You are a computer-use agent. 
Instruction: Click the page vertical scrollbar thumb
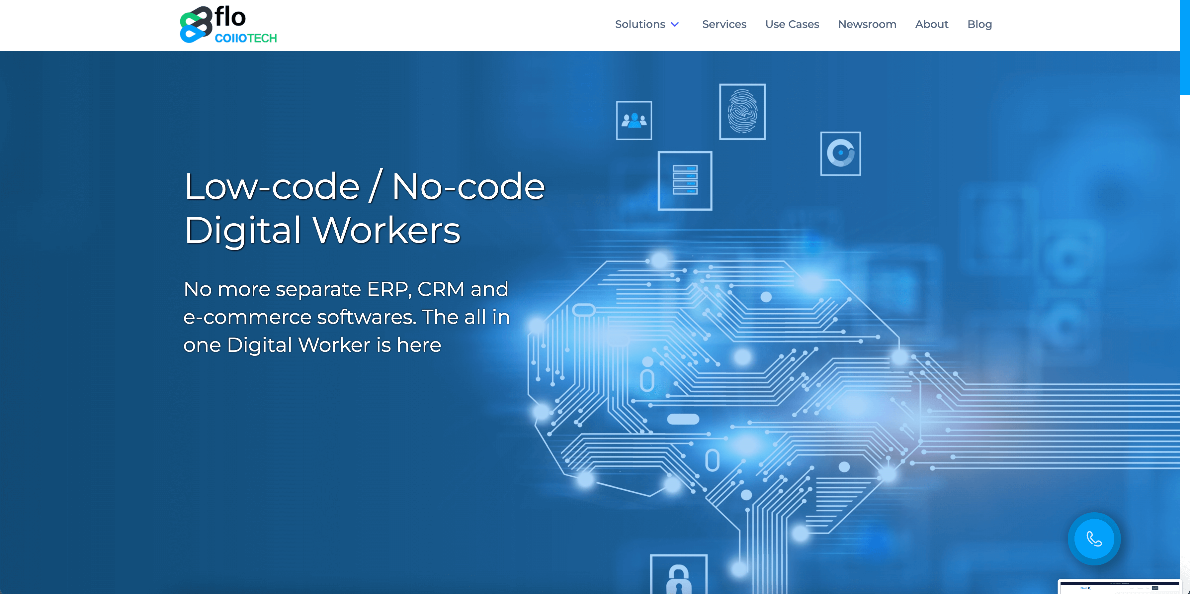coord(1185,47)
